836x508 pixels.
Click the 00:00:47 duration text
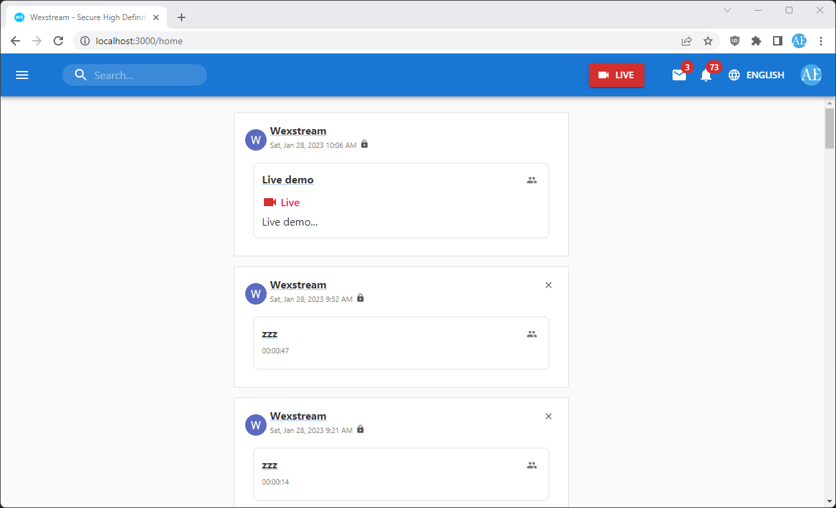275,351
